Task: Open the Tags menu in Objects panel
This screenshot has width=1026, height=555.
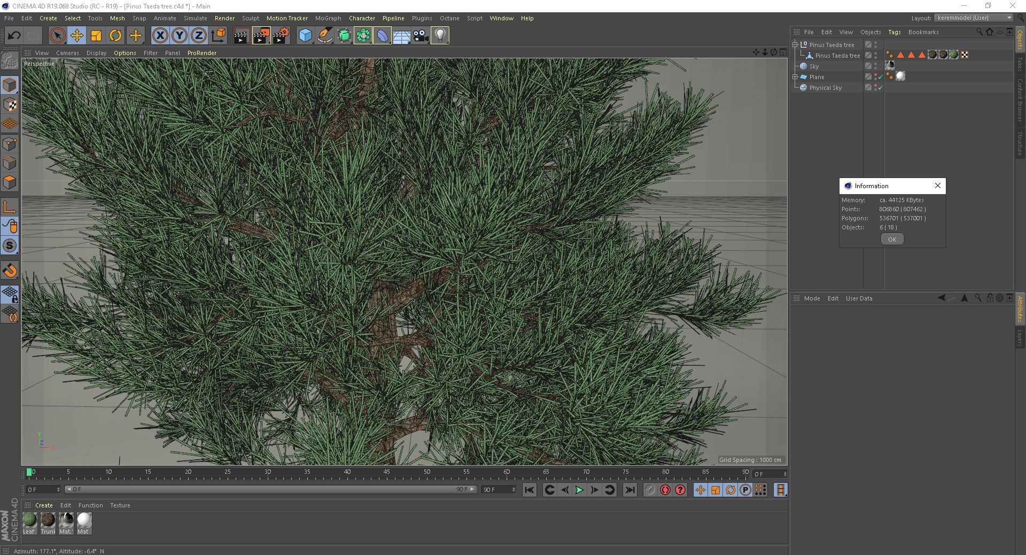Action: (894, 32)
